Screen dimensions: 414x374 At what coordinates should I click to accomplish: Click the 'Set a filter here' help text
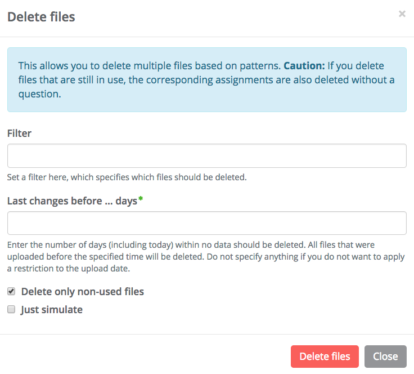pyautogui.click(x=127, y=177)
